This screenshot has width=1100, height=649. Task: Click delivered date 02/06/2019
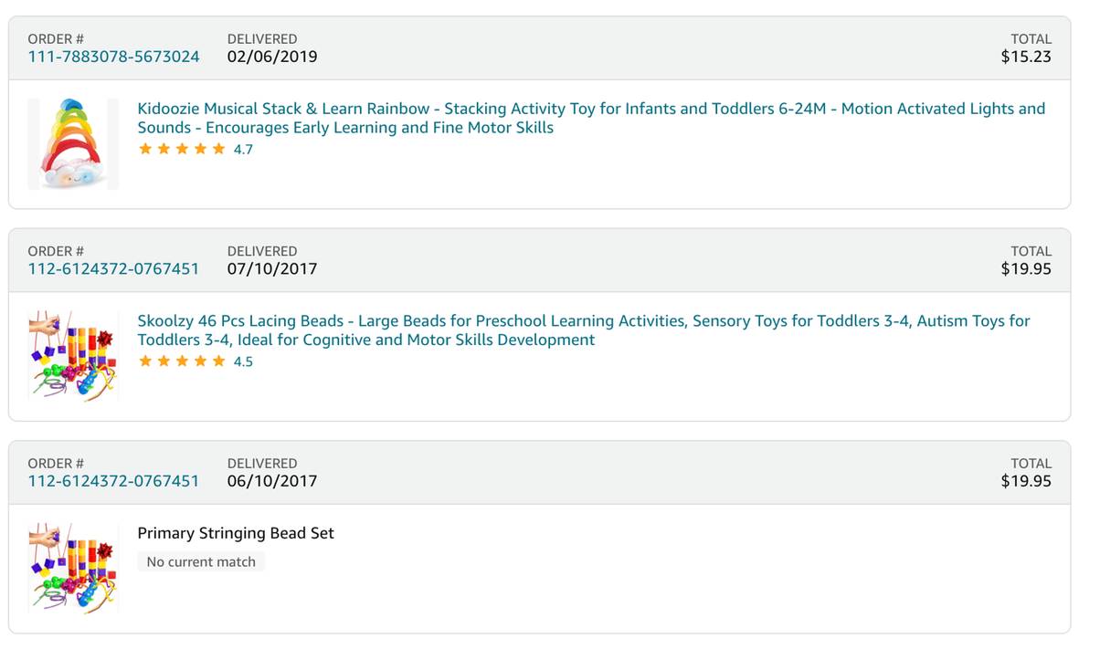click(272, 57)
